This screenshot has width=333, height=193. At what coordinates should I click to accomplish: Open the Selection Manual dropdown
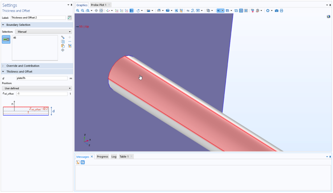[43, 32]
